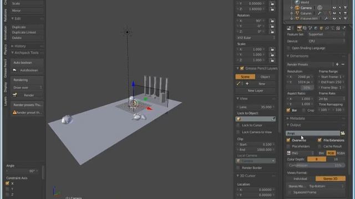This screenshot has height=199, width=355.
Task: Enable the Placeholders checkbox
Action: coord(288,146)
